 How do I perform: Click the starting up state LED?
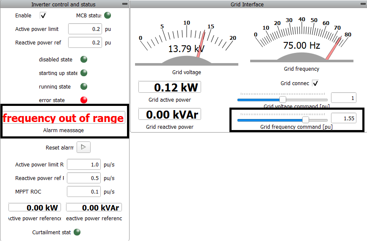tap(84, 73)
